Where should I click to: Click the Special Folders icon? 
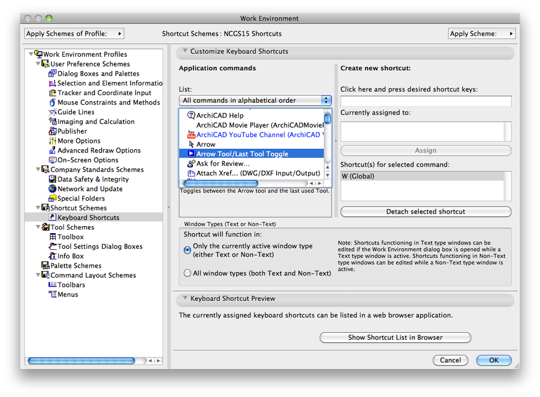click(x=52, y=198)
